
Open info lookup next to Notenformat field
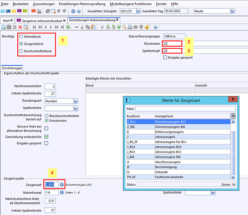click(x=62, y=192)
